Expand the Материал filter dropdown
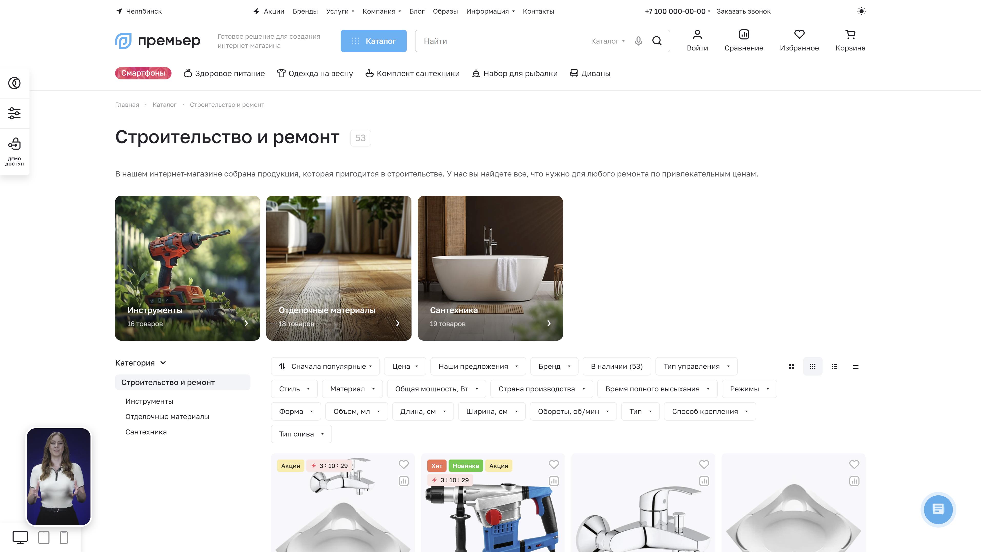 352,389
